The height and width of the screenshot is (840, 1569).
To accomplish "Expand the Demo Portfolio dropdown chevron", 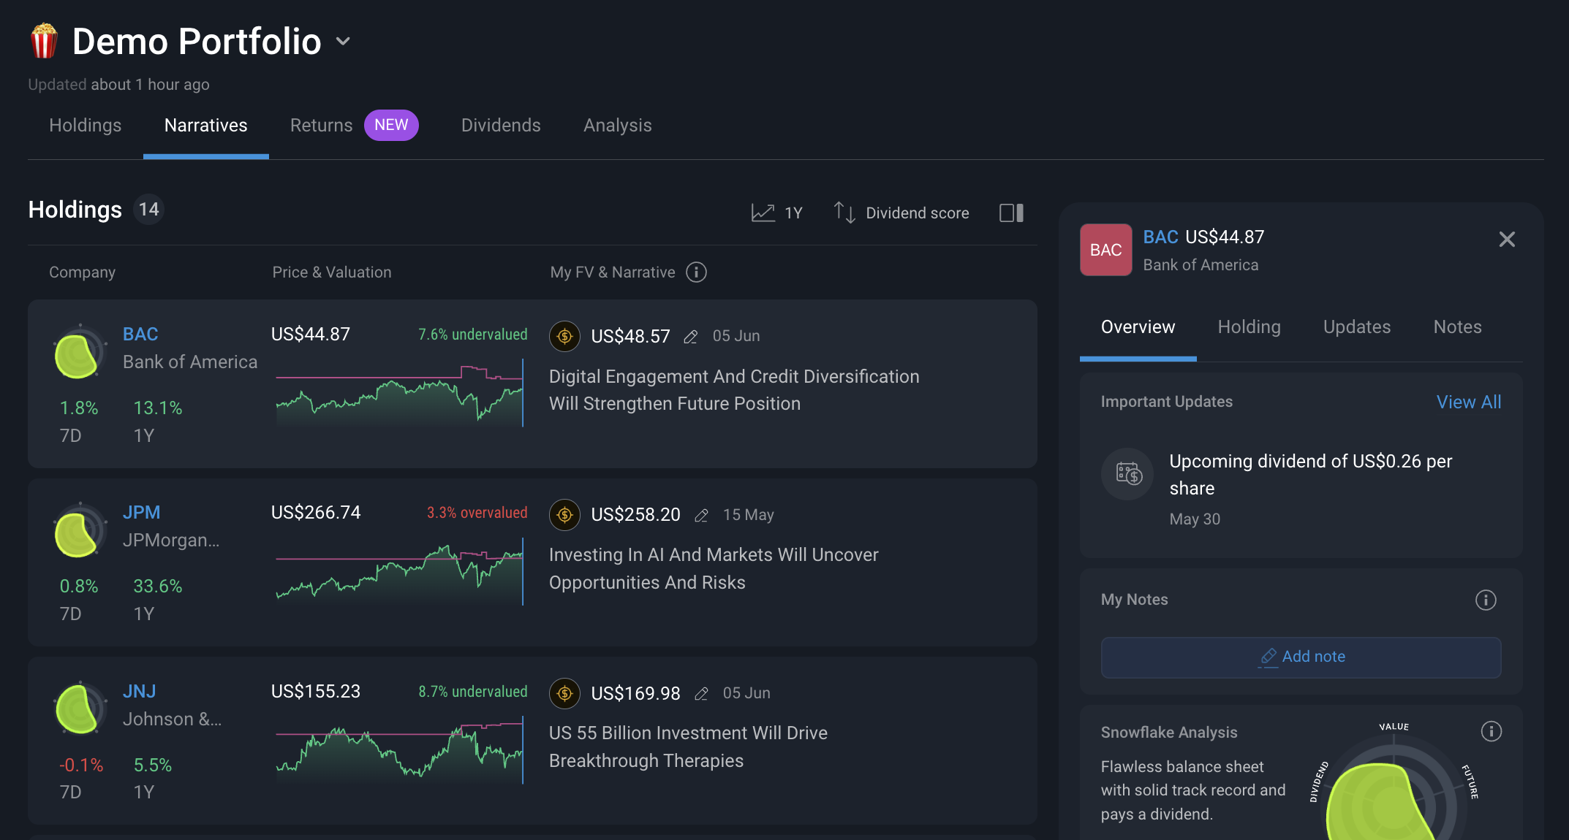I will tap(343, 42).
